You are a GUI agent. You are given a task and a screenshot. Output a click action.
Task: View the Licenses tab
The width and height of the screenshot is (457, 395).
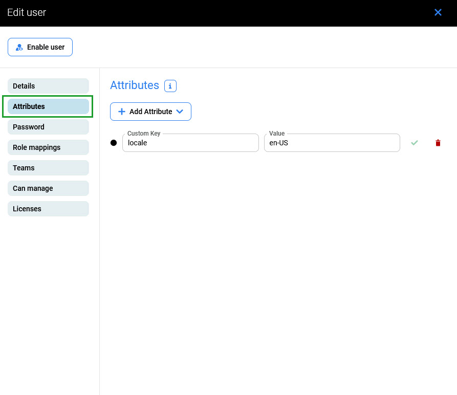pyautogui.click(x=48, y=209)
